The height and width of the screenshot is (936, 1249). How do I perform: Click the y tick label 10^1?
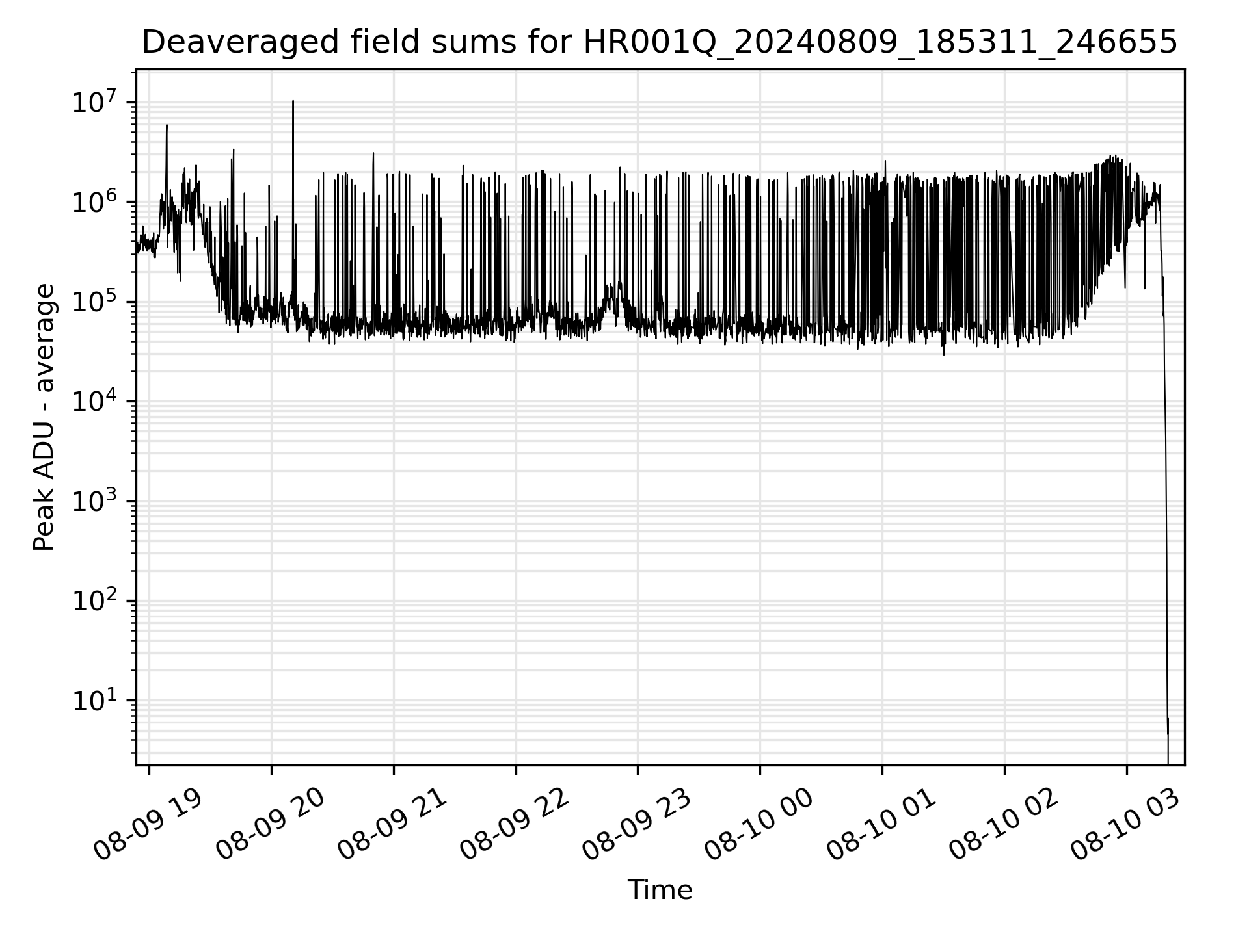[x=95, y=701]
